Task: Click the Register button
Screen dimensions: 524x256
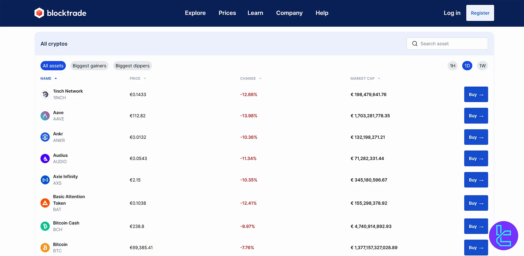Action: click(480, 13)
